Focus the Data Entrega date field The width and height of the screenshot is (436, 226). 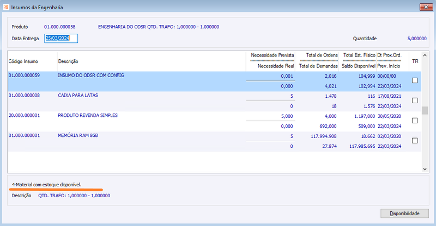[61, 38]
